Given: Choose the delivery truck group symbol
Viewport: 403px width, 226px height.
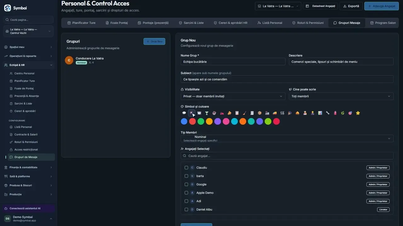Looking at the screenshot, I should coord(275,113).
